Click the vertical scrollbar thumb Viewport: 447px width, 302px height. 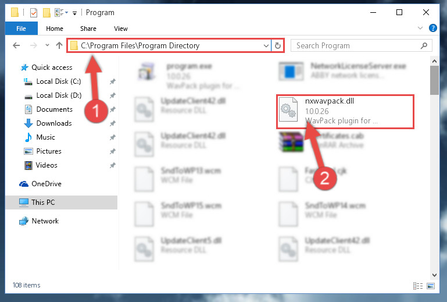(434, 80)
